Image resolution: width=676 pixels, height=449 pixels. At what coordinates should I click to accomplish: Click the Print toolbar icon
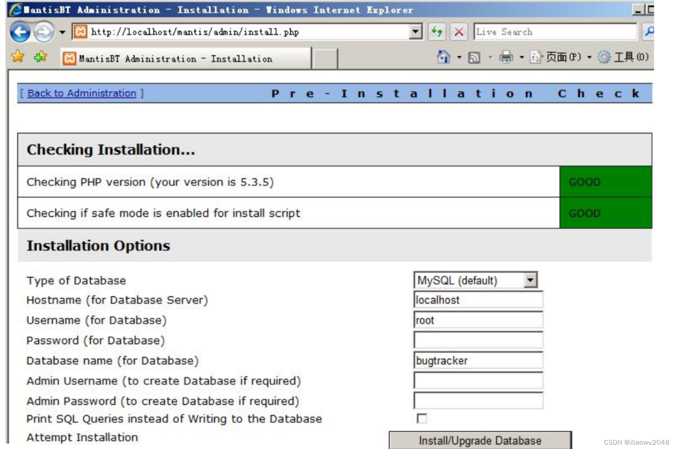[x=506, y=57]
